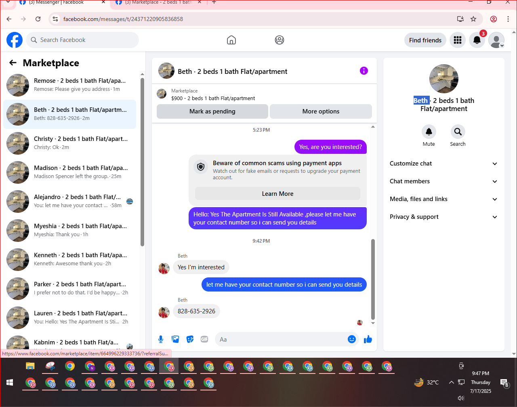517x407 pixels.
Task: Expand Chat members section
Action: click(x=444, y=181)
